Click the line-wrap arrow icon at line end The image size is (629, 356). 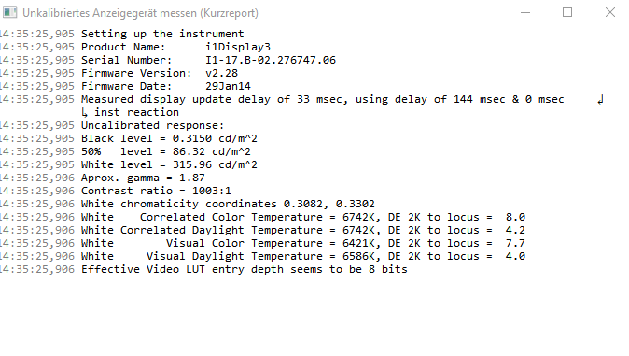600,99
